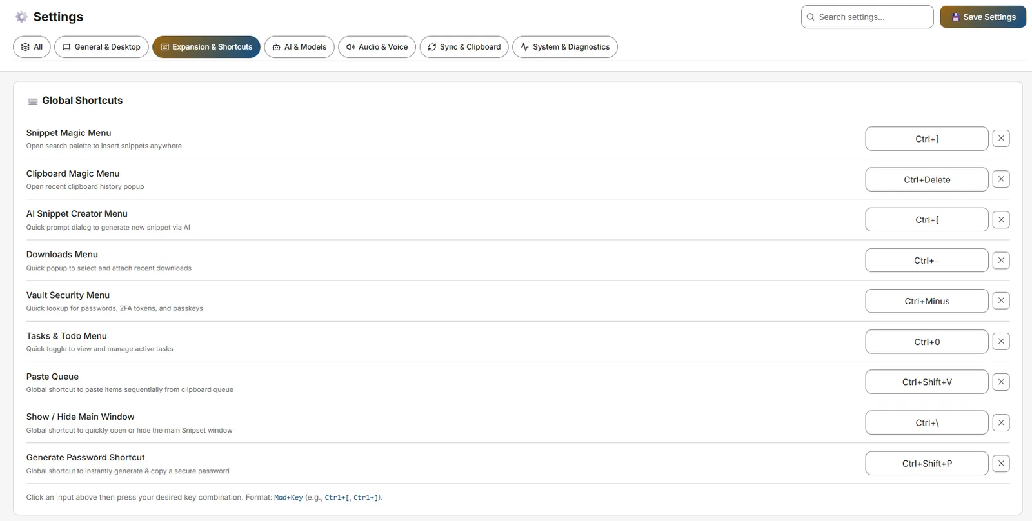Click the Downloads Menu label

(62, 254)
